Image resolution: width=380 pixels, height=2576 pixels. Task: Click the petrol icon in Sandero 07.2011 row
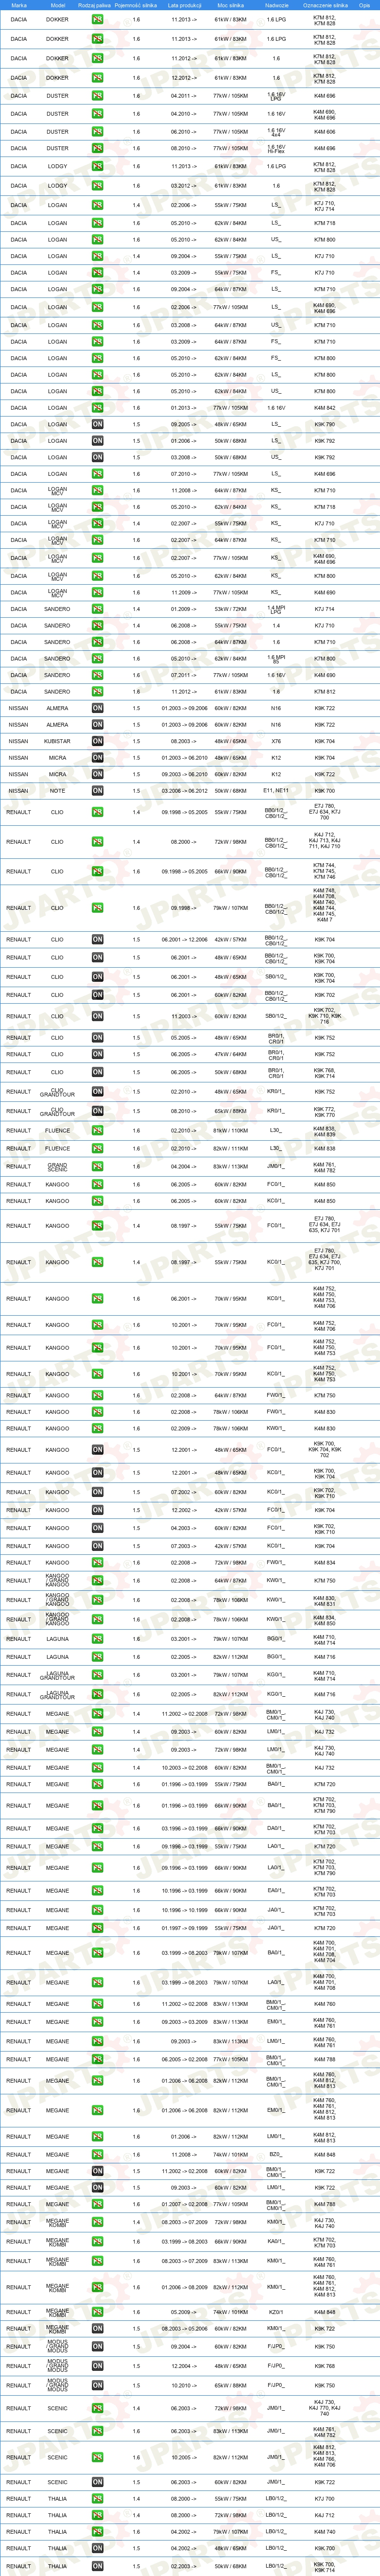coord(97,675)
